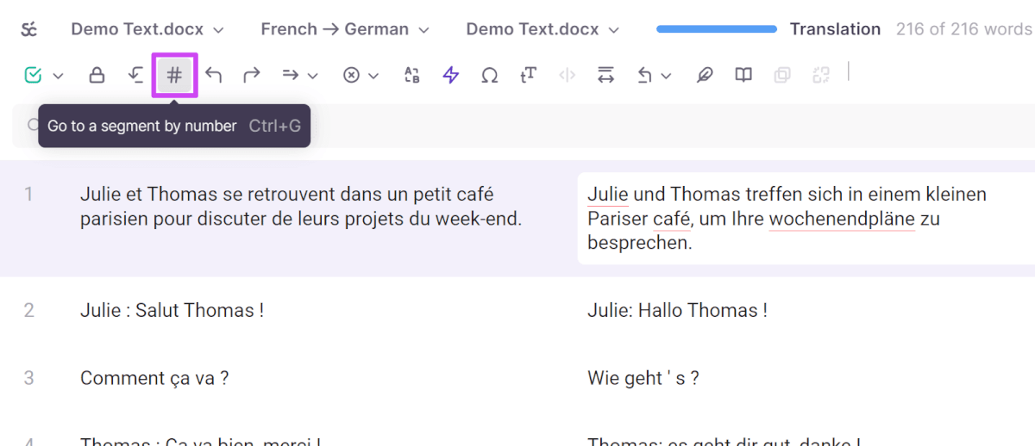
Task: Click the AB change case icon
Action: (x=412, y=75)
